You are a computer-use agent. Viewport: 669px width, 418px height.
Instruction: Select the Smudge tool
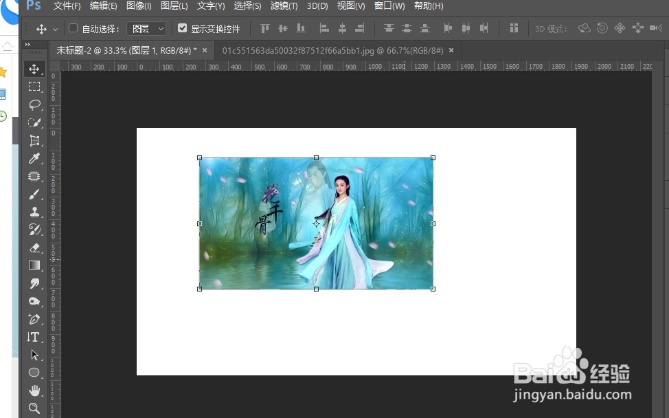[34, 283]
